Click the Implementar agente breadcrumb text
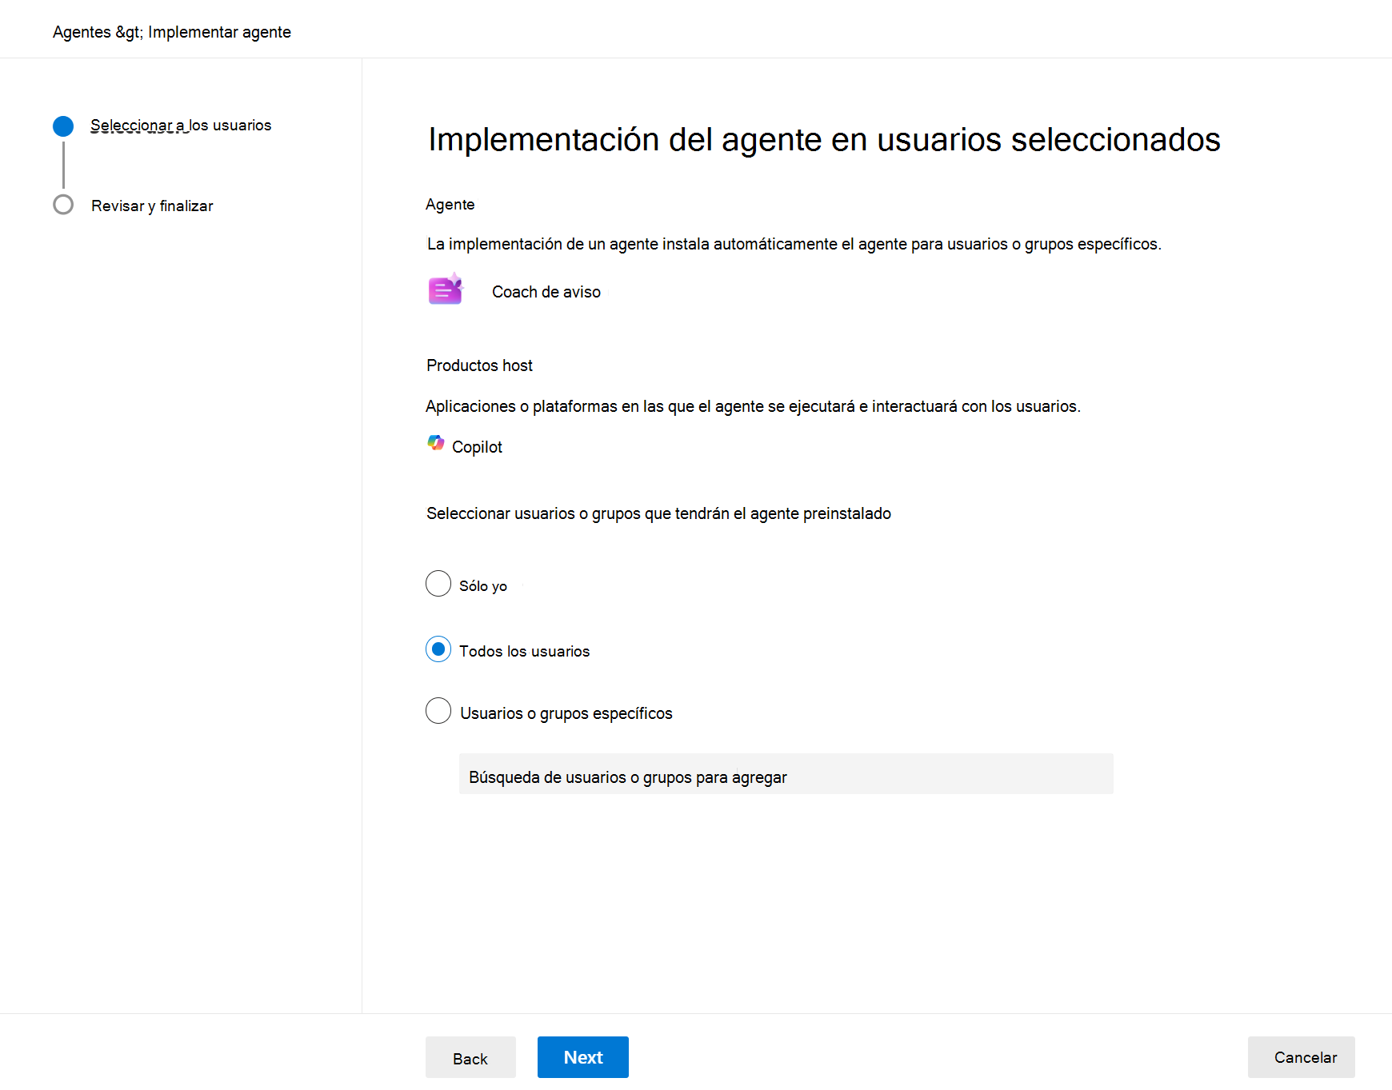Viewport: 1392px width, 1090px height. click(219, 32)
